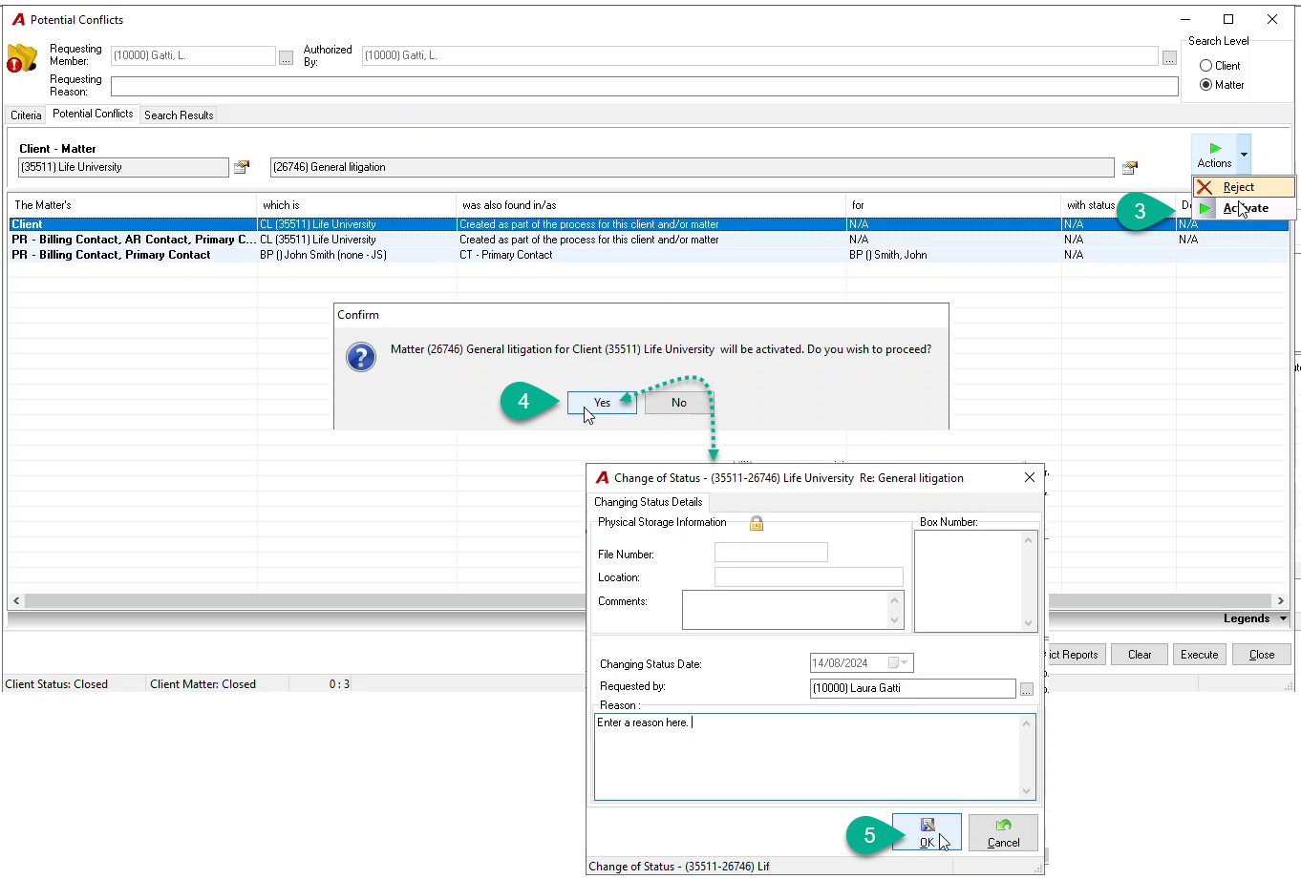Choose Activate from Actions menu
The height and width of the screenshot is (879, 1301).
[1244, 208]
